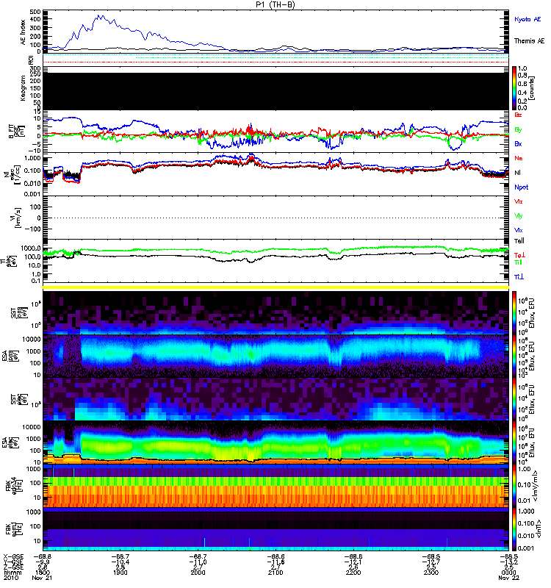
Task: Click the FBK electric field mV/m color bar
Action: 514,486
